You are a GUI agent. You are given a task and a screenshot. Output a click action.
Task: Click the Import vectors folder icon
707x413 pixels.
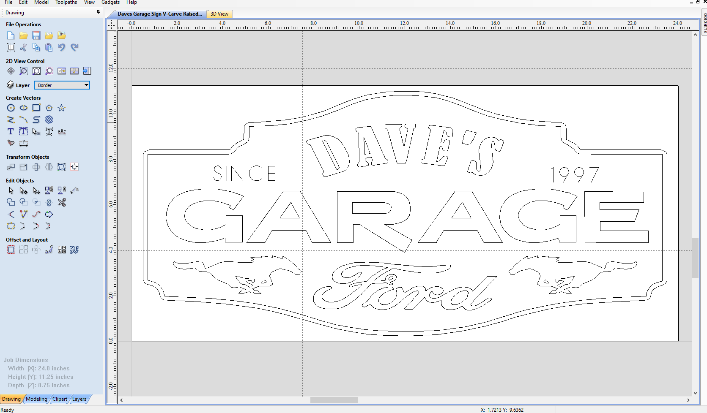click(49, 35)
